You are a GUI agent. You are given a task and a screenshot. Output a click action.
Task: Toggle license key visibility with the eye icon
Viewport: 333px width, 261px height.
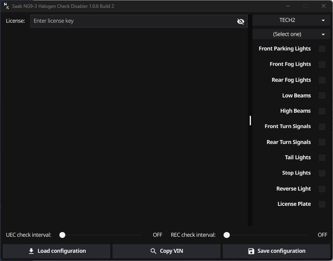(x=240, y=21)
